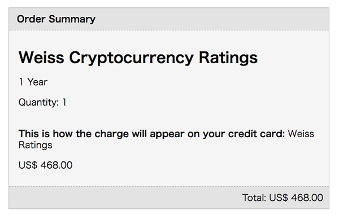Click "468.00" in the item price line
Screen dimensions: 339x215
pos(56,165)
